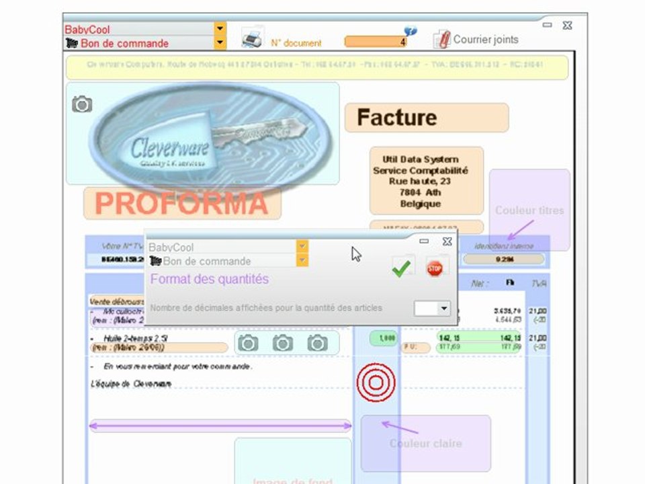645x484 pixels.
Task: Click the 'En vous remerciant pour votre commande' line
Action: tap(178, 366)
